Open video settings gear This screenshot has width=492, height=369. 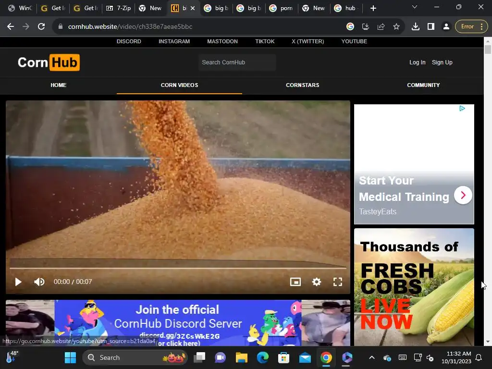317,282
